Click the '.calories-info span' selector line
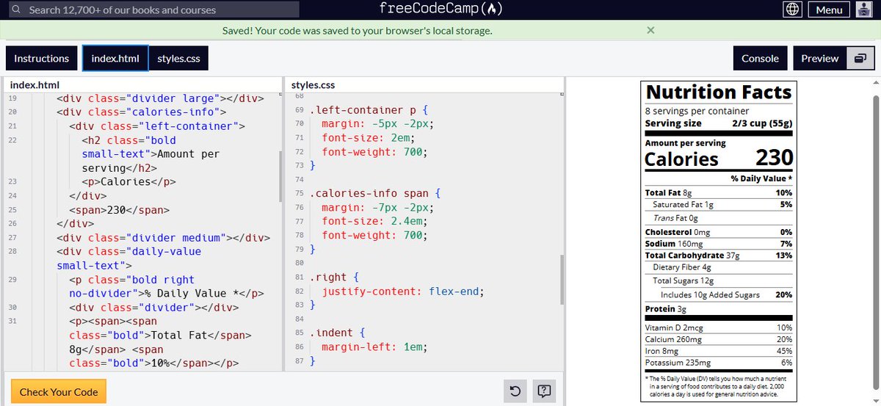Viewport: 881px width, 406px height. click(x=374, y=194)
